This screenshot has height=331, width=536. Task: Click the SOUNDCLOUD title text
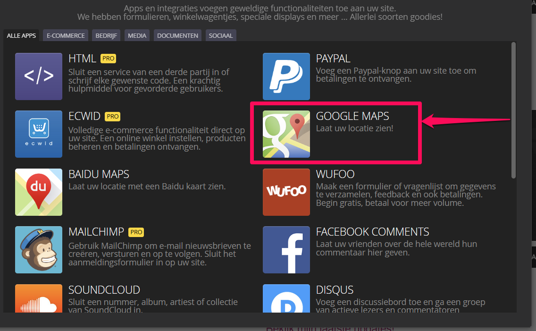coord(104,289)
